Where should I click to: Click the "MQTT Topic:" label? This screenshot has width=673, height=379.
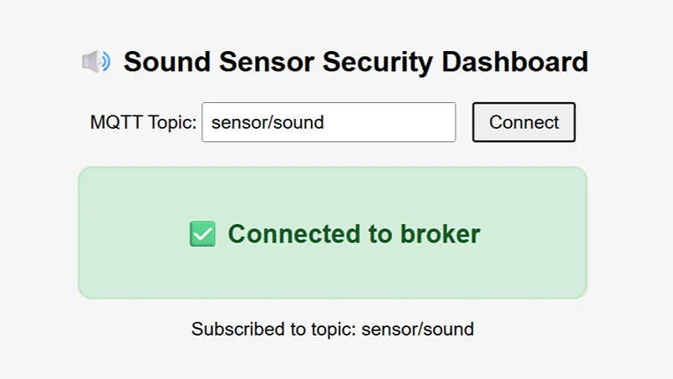pyautogui.click(x=143, y=122)
